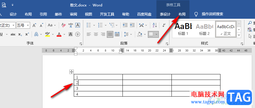Open line and paragraph spacing icon
Screen dimensions: 255x108
126,34
